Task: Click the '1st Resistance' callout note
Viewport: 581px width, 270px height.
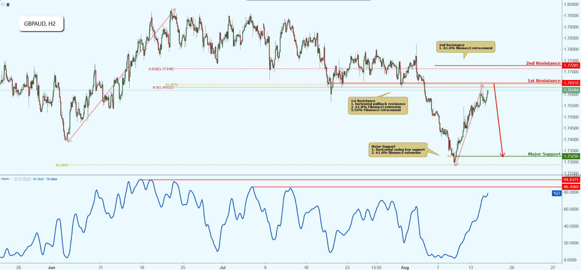Action: [378, 106]
